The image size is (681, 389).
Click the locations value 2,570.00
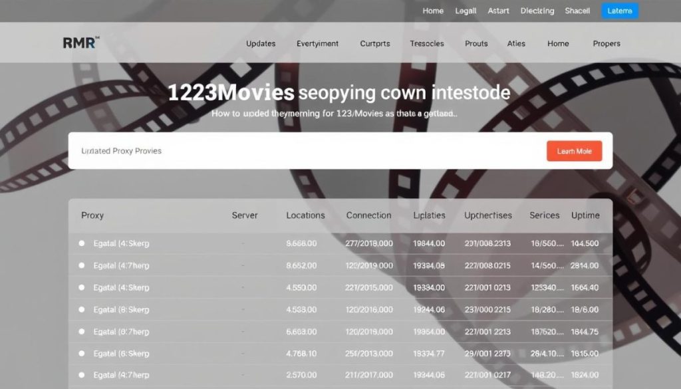[x=301, y=375]
